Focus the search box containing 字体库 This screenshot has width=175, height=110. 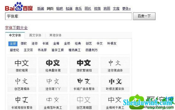tap(68, 16)
